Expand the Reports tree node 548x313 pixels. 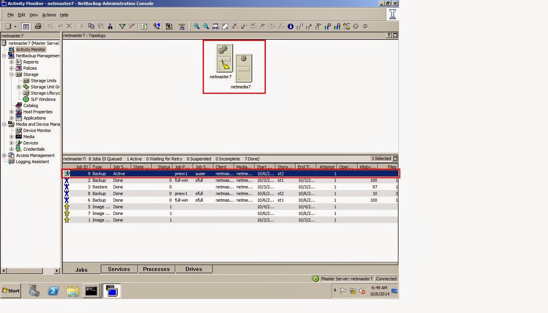click(x=12, y=62)
